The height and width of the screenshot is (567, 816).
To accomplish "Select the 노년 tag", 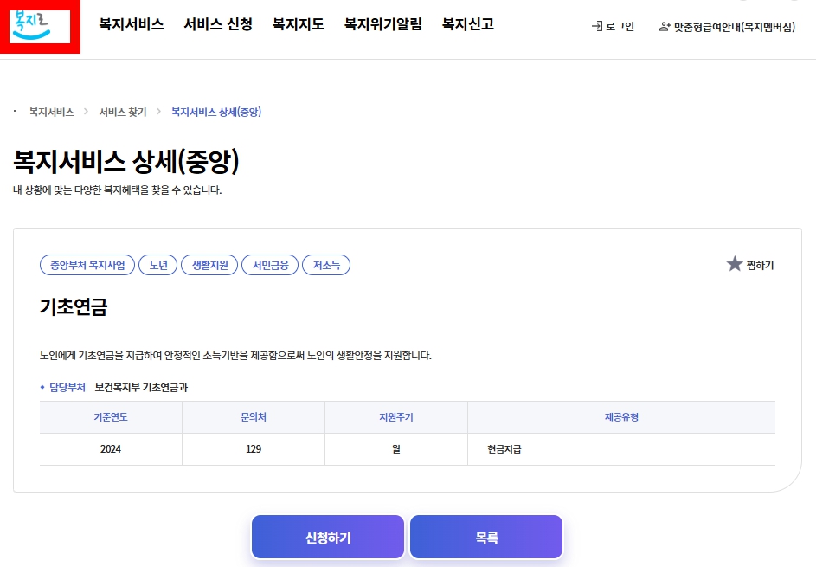I will 158,265.
